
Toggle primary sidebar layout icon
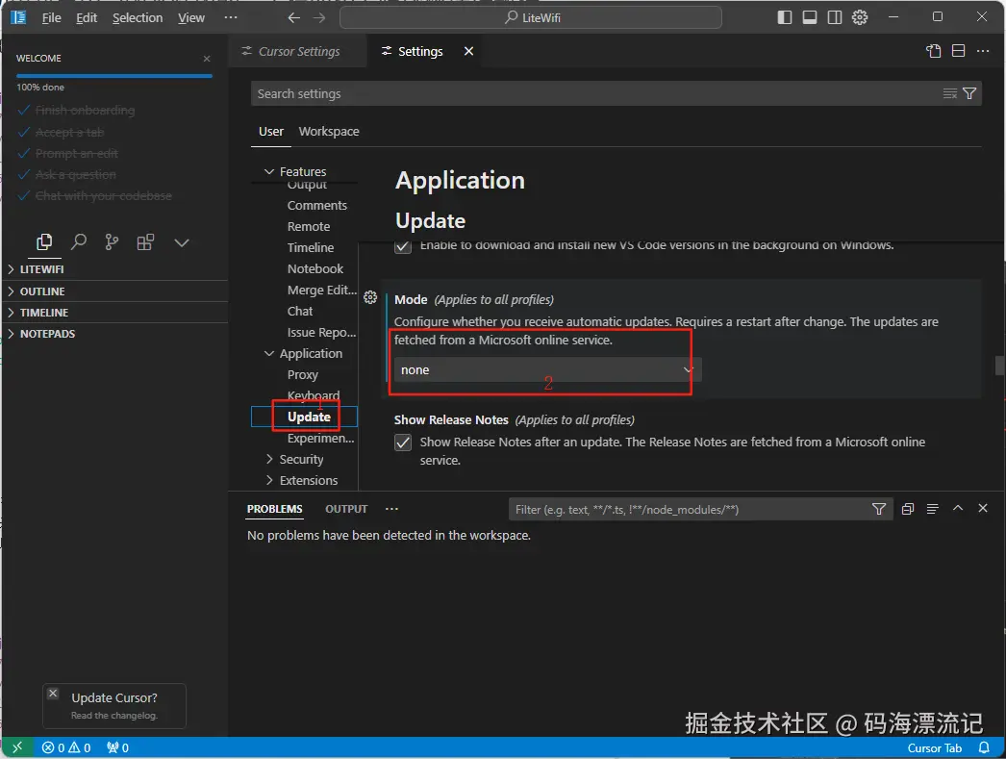(784, 17)
